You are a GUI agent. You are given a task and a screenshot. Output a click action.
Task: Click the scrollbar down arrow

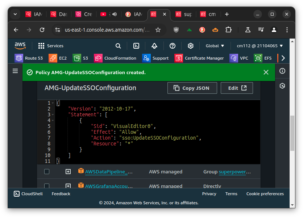click(x=292, y=205)
